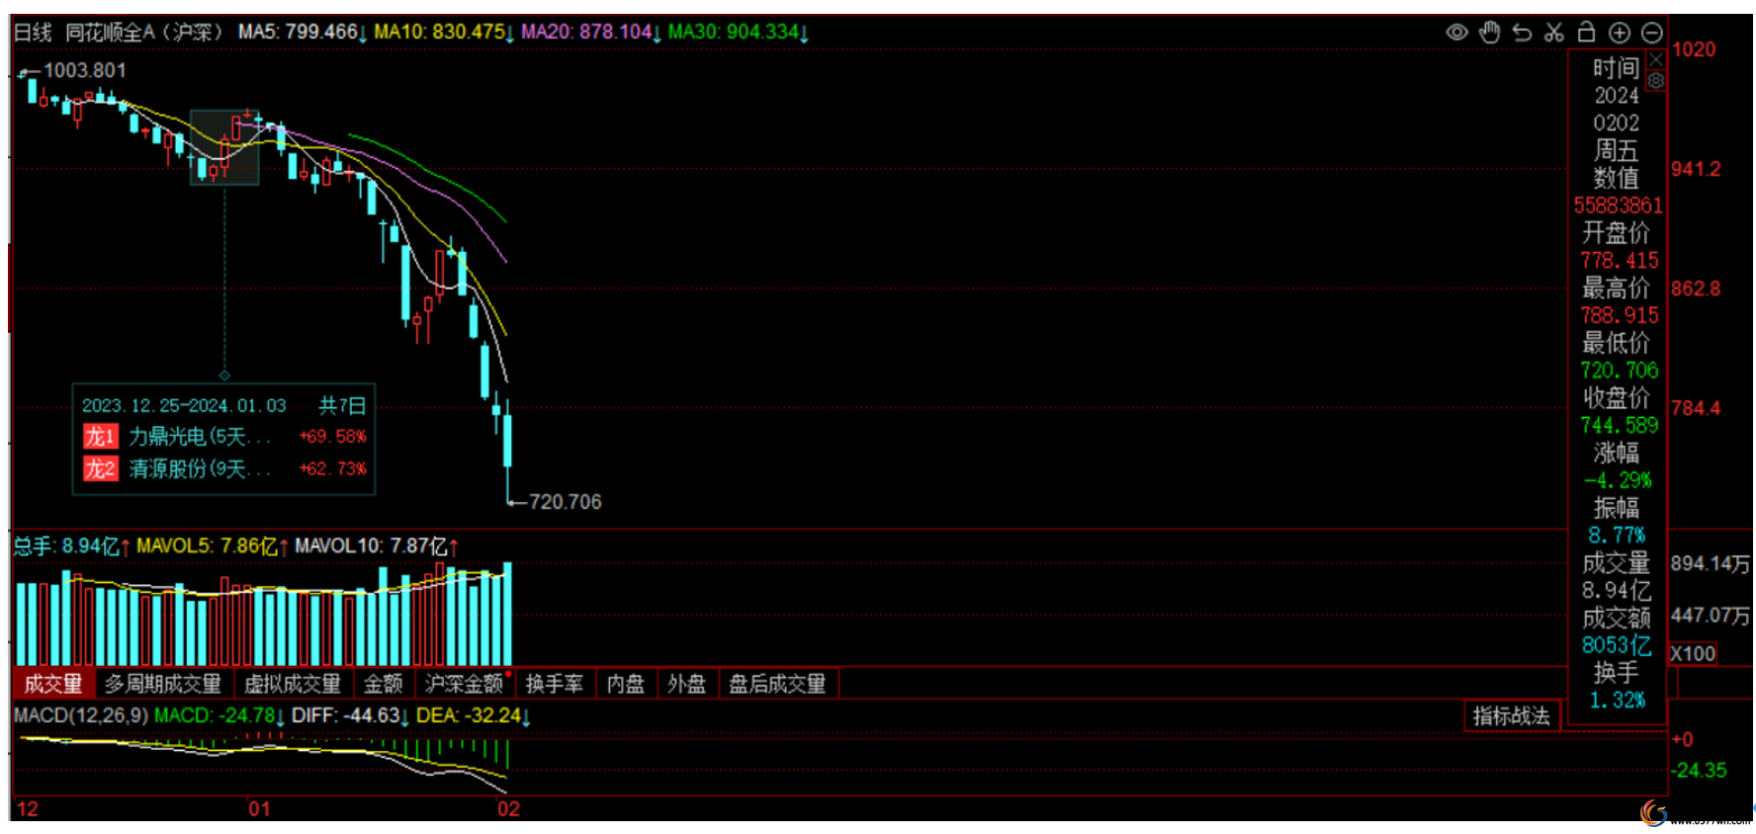Screen dimensions: 1756x834
Task: Click the X100 volume multiplier label
Action: point(1693,654)
